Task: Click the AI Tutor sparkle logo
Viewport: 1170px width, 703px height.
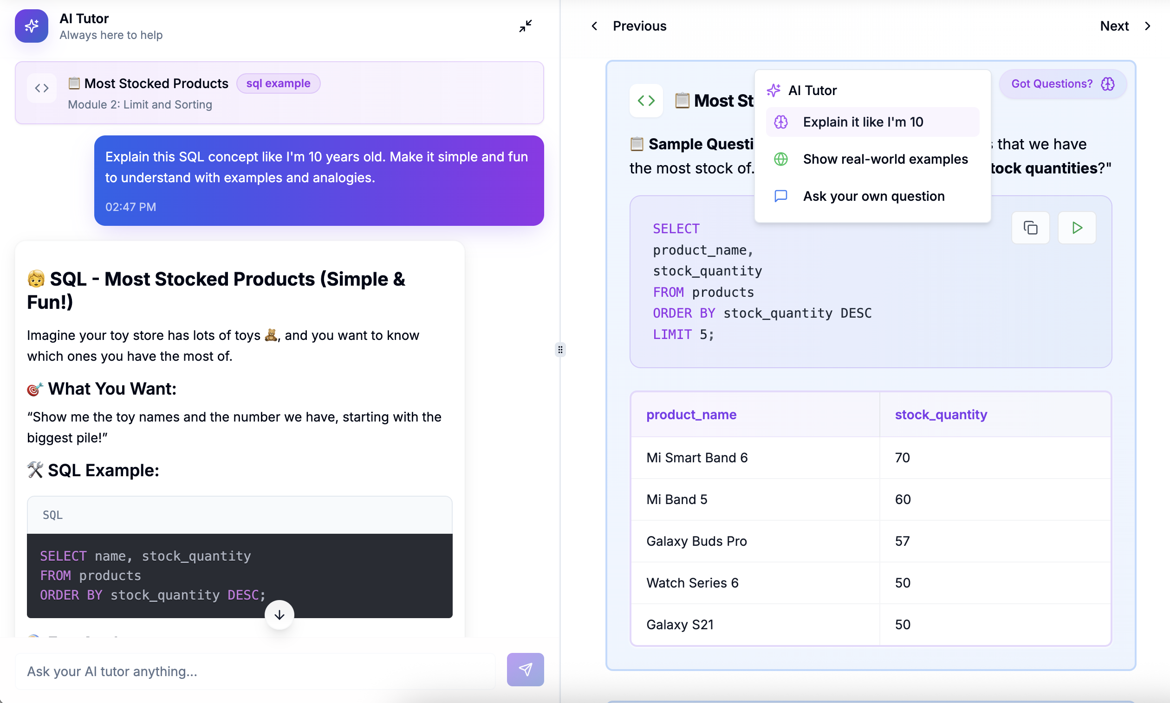Action: click(31, 26)
